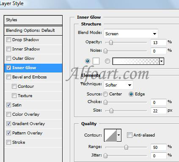Open the Stroke settings row
This screenshot has width=179, height=162.
coord(33,142)
